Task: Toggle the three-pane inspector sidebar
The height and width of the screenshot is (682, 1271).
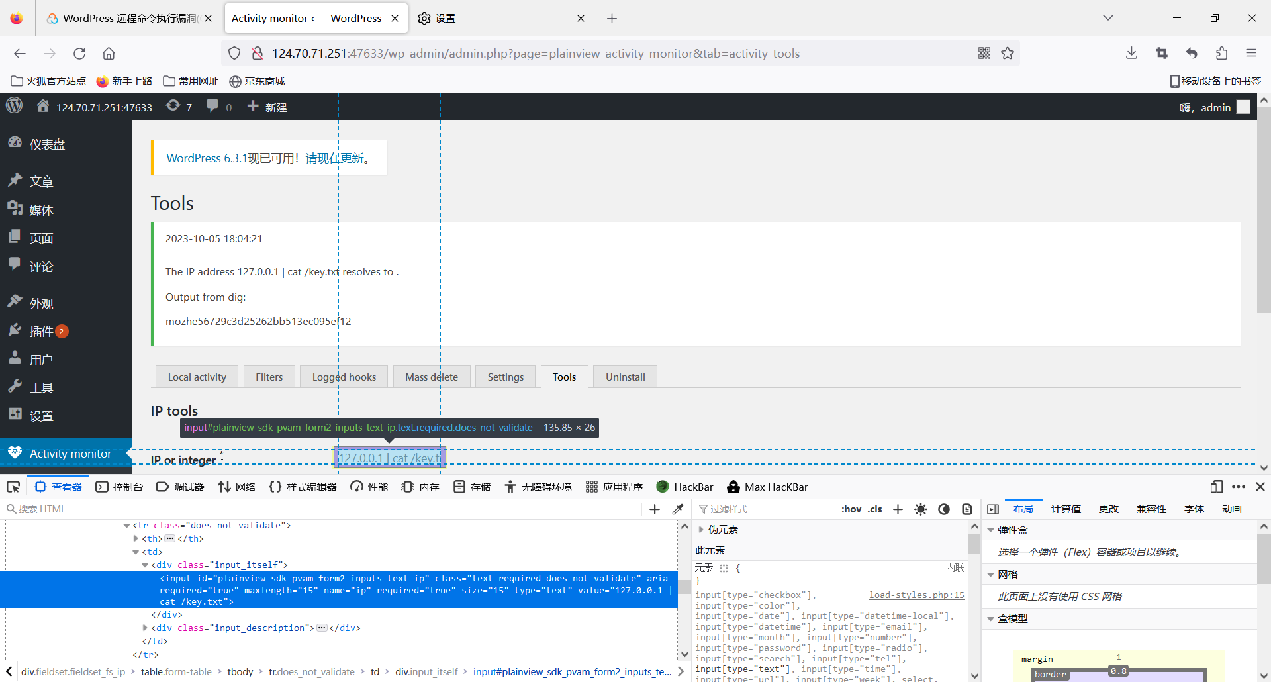Action: [993, 509]
